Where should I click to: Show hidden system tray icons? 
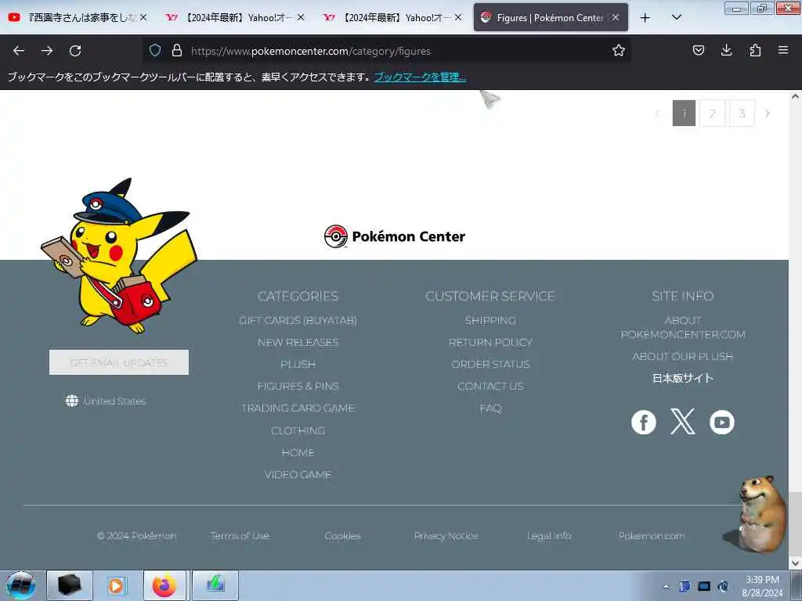(x=666, y=587)
